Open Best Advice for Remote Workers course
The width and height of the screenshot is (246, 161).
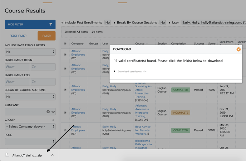click(x=143, y=130)
